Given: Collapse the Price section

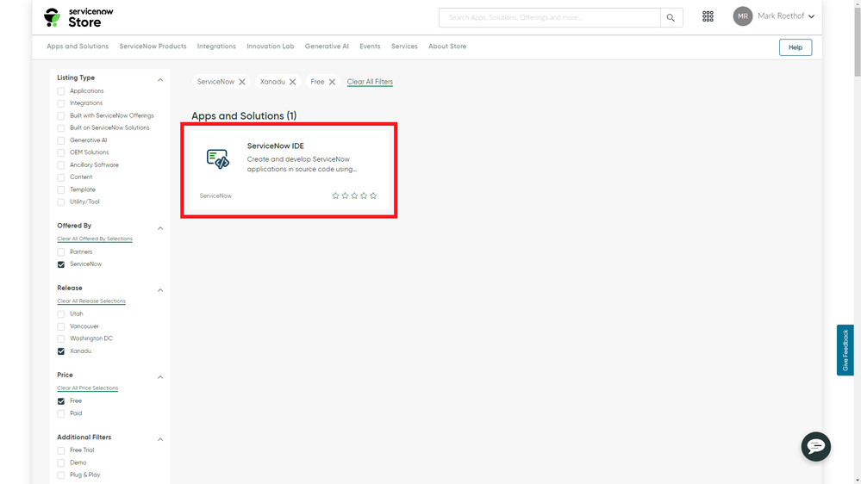Looking at the screenshot, I should 160,377.
